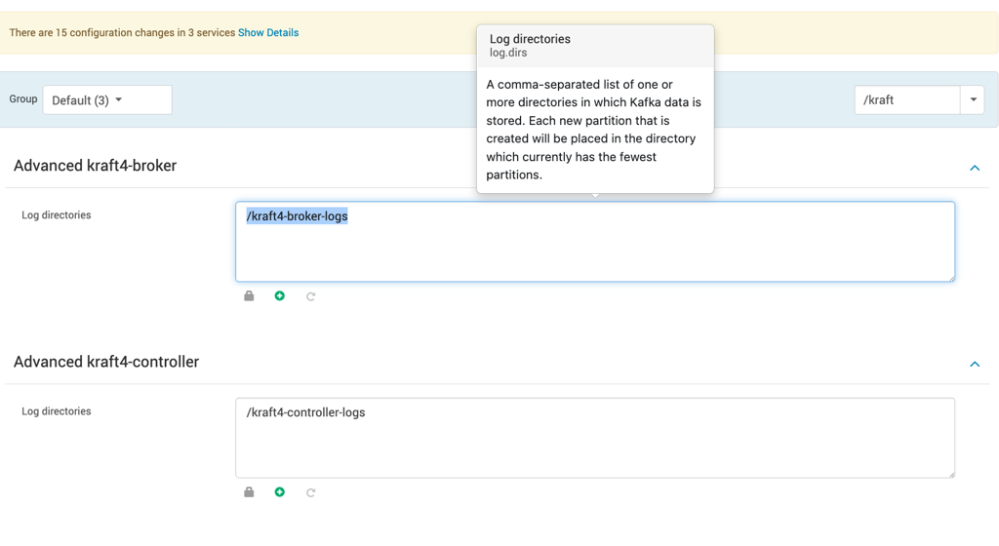Click the /kraft4-broker-logs text area
Viewport: 999px width, 546px height.
595,242
